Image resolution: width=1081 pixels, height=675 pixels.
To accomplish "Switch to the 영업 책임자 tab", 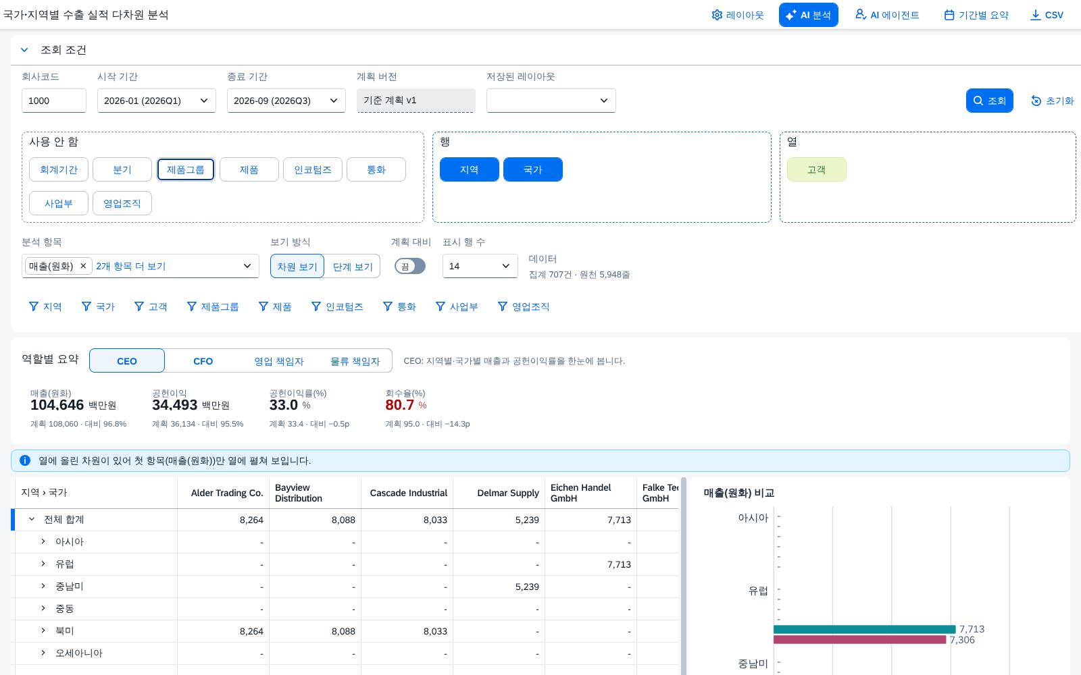I will [278, 360].
